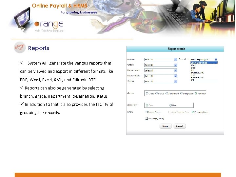The height and width of the screenshot is (177, 236).
Task: Enable Alpha Numeric Code checkbox
Action: (x=170, y=112)
